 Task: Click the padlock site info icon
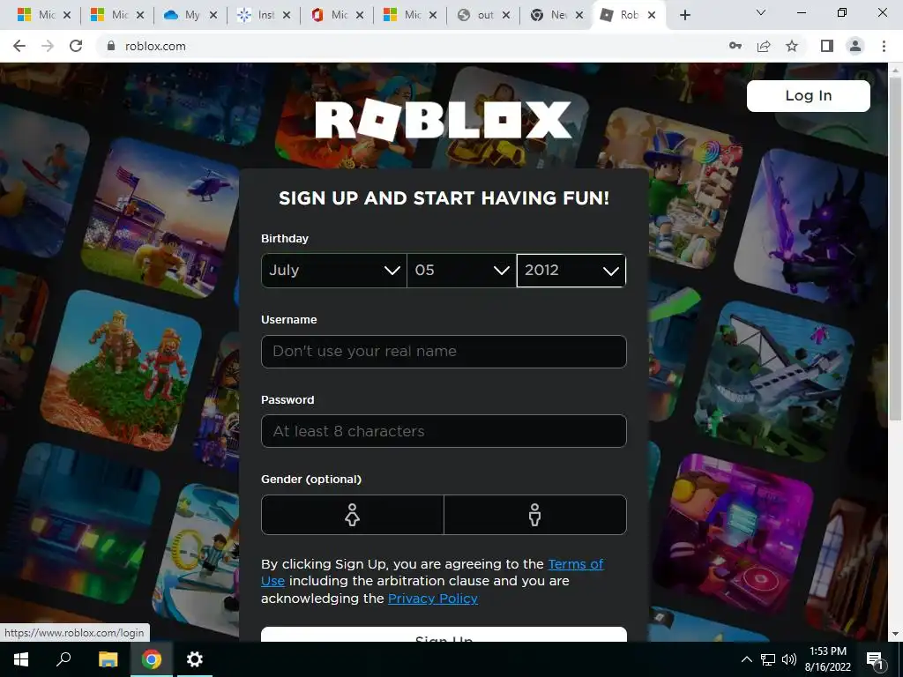(111, 46)
